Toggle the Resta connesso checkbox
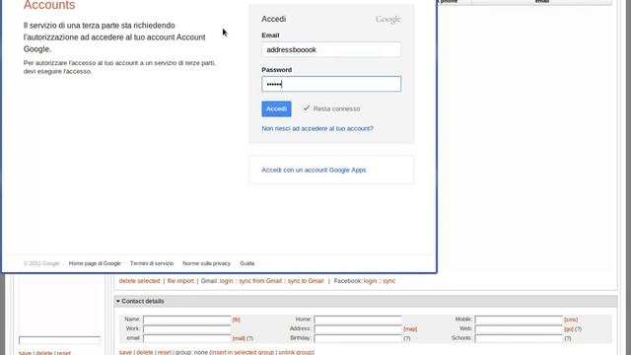Viewport: 631px width, 355px height. pos(307,107)
